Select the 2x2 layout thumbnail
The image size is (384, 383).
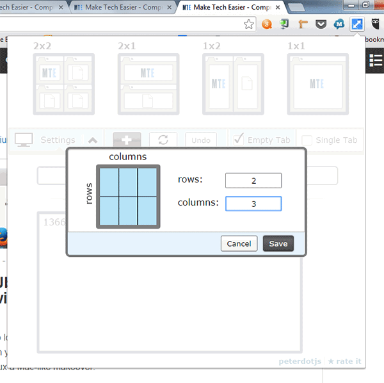(63, 84)
